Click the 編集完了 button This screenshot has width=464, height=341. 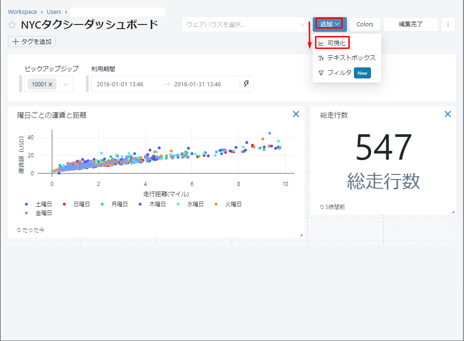pos(410,24)
